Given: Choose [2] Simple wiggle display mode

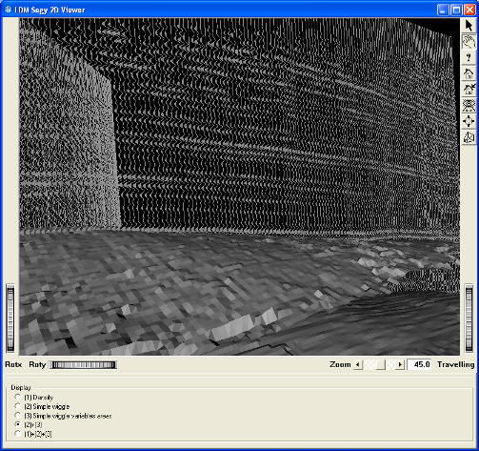Looking at the screenshot, I should 18,406.
